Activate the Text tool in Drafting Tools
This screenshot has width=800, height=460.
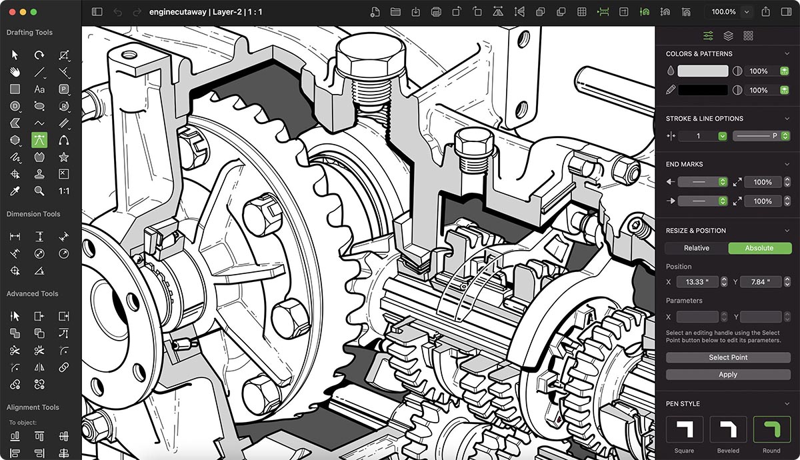39,89
